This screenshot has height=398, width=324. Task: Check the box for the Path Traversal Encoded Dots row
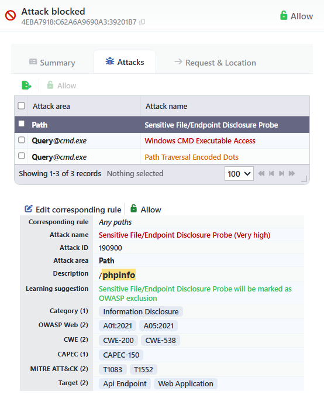click(x=21, y=156)
